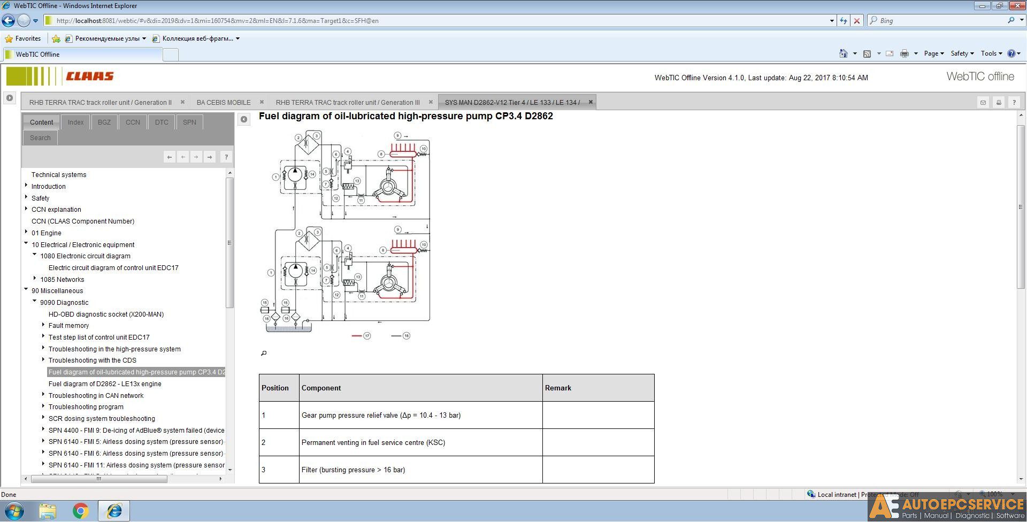Click the tree panel vertical scrollbar thumb

[x=230, y=243]
